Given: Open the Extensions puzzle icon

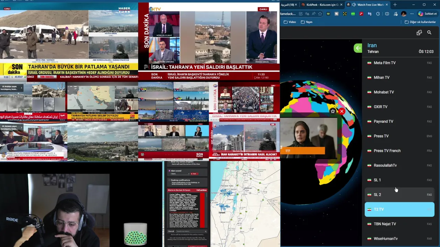Looking at the screenshot, I should point(378,14).
